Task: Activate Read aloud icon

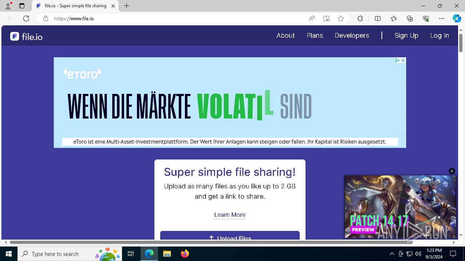Action: (312, 18)
